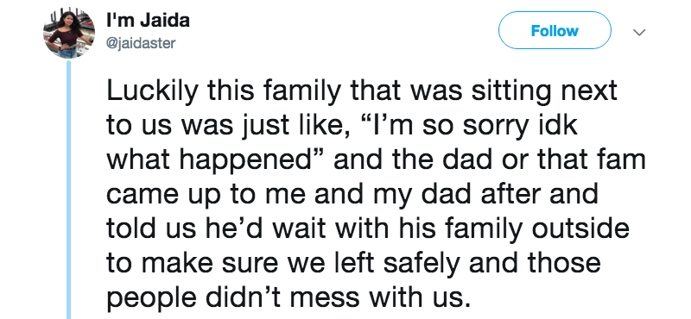
Task: Open Jaida's profile picture avatar
Action: (69, 32)
